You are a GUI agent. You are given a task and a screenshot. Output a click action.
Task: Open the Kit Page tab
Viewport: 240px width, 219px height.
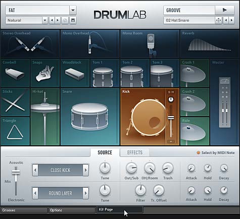coord(120,209)
